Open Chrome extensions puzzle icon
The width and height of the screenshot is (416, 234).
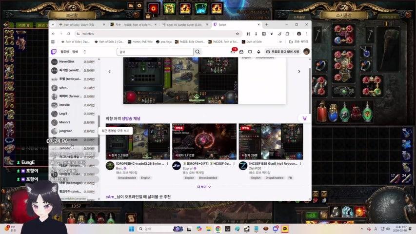[x=287, y=34]
